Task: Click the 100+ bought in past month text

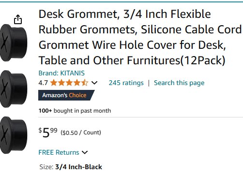Action: pos(75,111)
